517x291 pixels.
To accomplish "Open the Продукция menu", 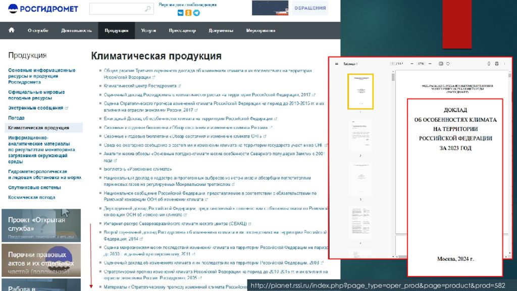I will (117, 30).
